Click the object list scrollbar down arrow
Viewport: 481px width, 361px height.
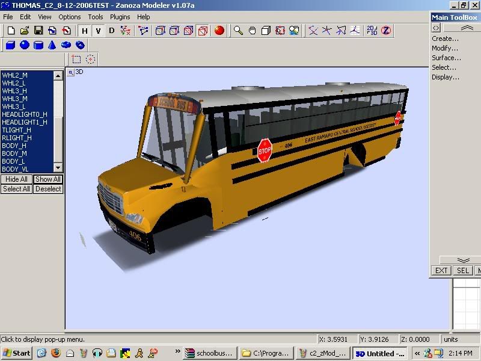[58, 168]
